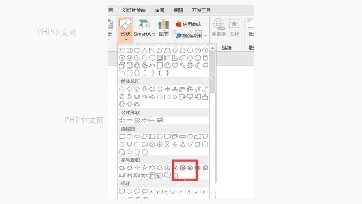Select the 4-point star shape
Image resolution: width=362 pixels, height=204 pixels.
point(137,168)
